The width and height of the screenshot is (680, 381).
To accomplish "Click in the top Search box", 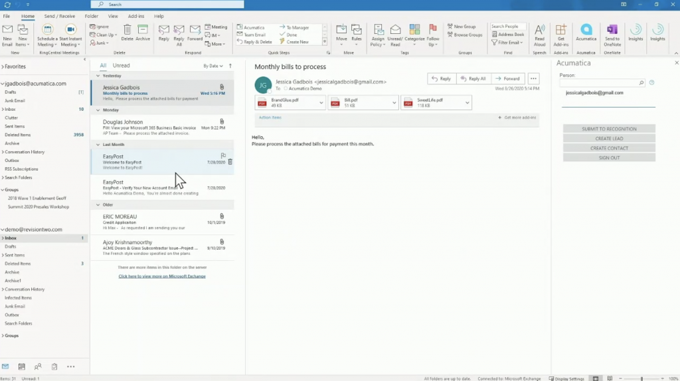I will 167,5.
